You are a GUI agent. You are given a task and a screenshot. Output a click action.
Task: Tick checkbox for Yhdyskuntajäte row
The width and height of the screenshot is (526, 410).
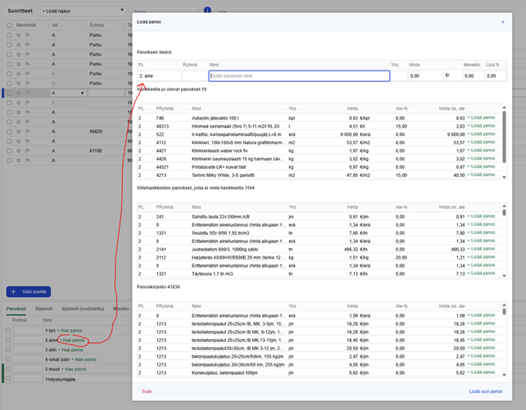pyautogui.click(x=8, y=378)
